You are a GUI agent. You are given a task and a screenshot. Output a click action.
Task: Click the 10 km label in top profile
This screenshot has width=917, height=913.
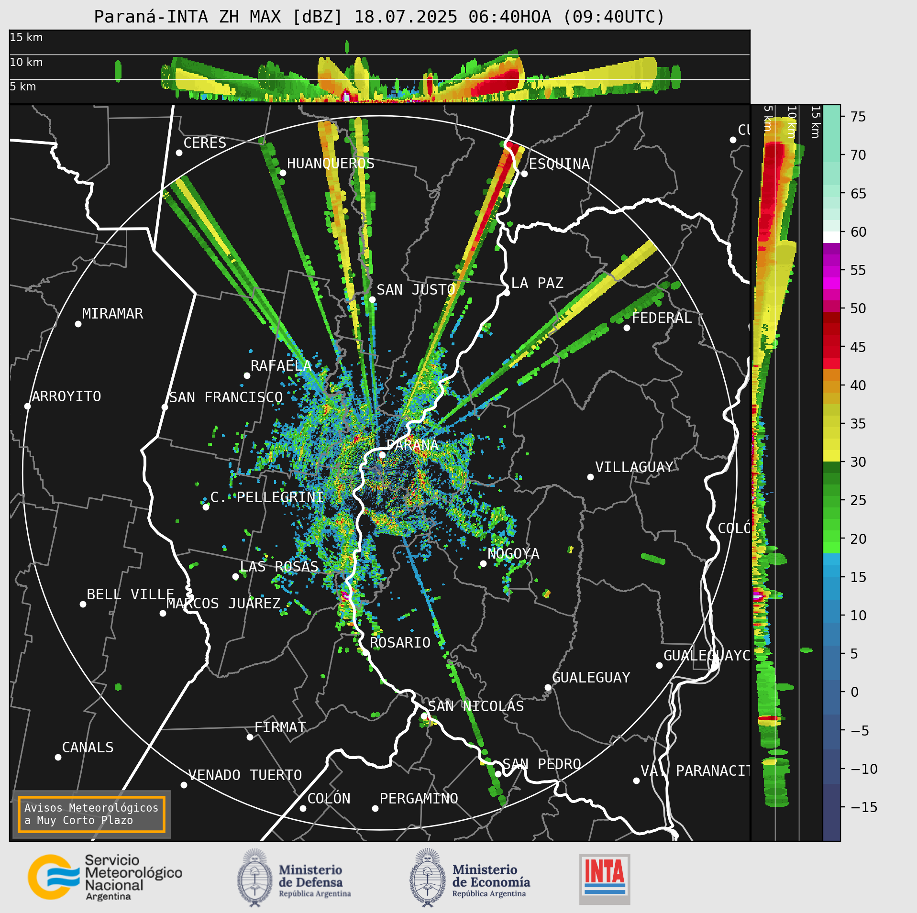point(26,62)
